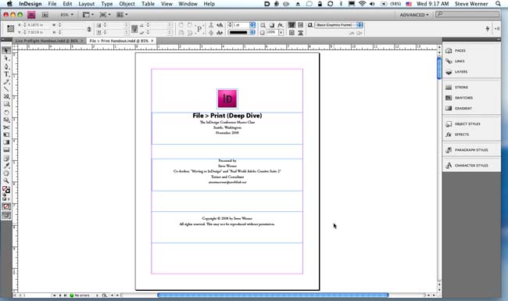Select the Type tool

click(6, 74)
